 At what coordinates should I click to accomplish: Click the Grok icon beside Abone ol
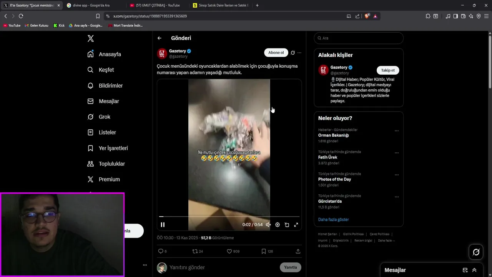click(x=293, y=53)
